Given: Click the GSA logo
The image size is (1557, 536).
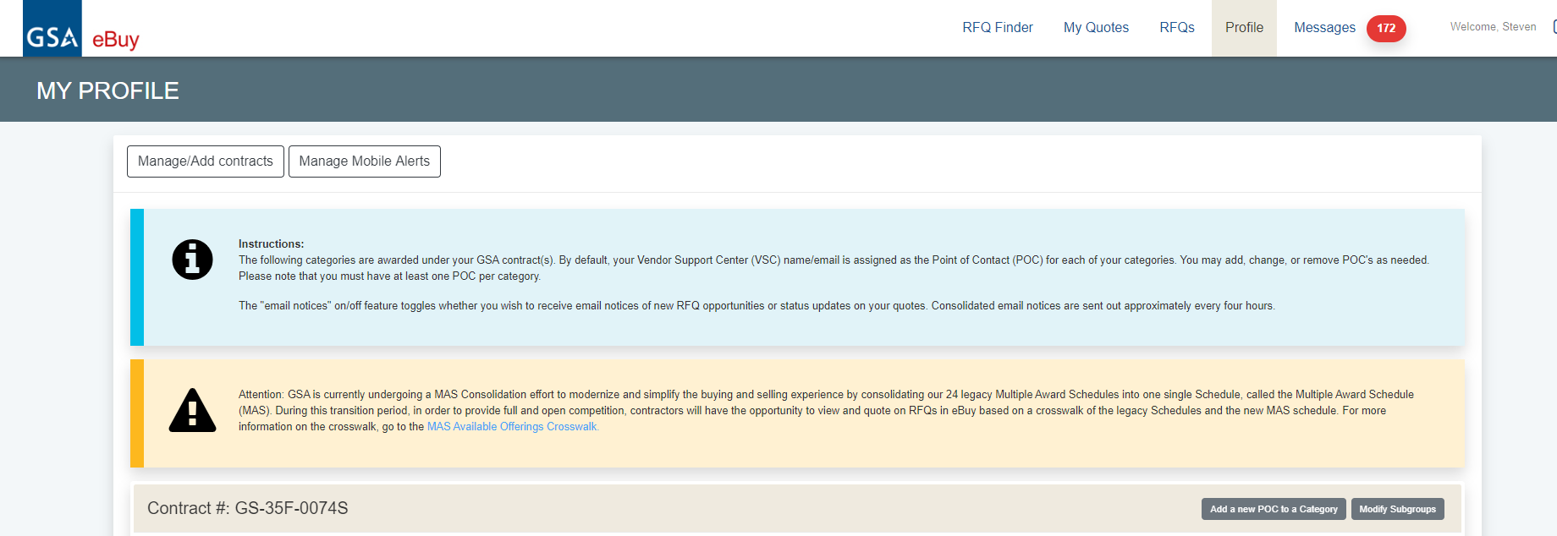Looking at the screenshot, I should click(52, 29).
